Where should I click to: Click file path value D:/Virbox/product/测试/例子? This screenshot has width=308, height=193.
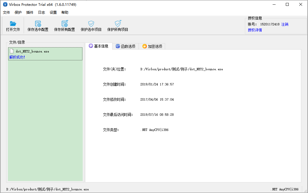click(x=181, y=69)
